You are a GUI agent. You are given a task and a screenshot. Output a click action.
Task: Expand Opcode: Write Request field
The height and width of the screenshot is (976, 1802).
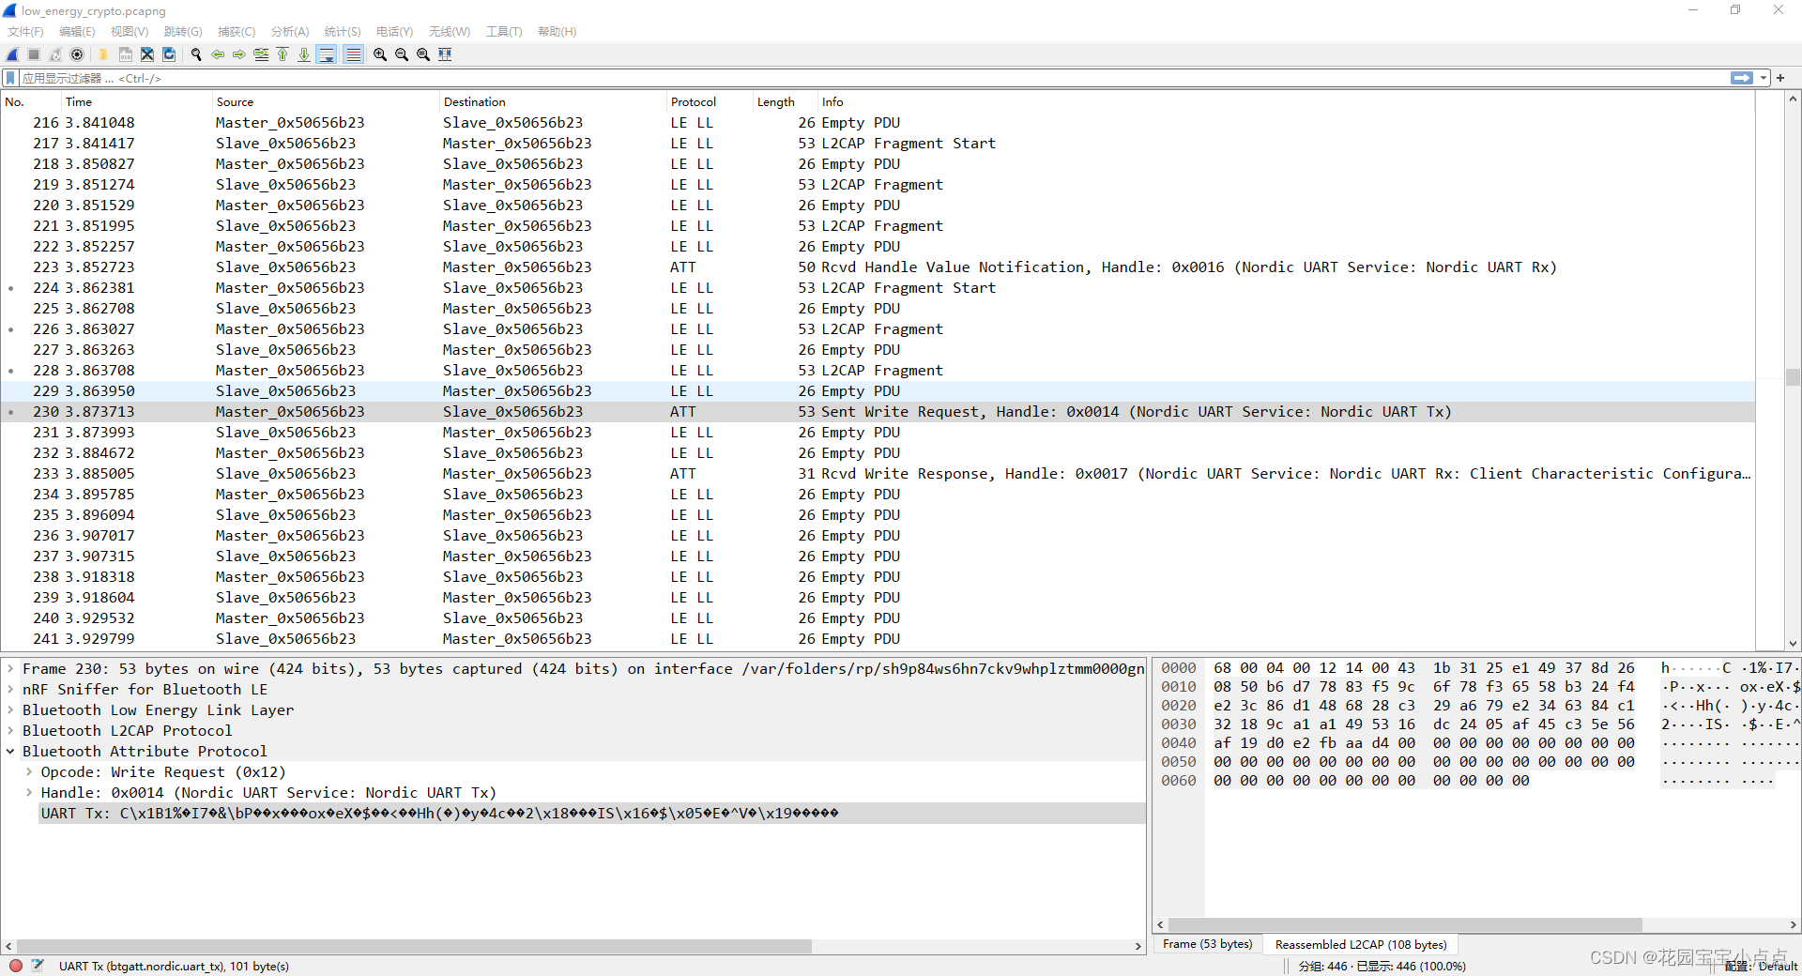(29, 771)
